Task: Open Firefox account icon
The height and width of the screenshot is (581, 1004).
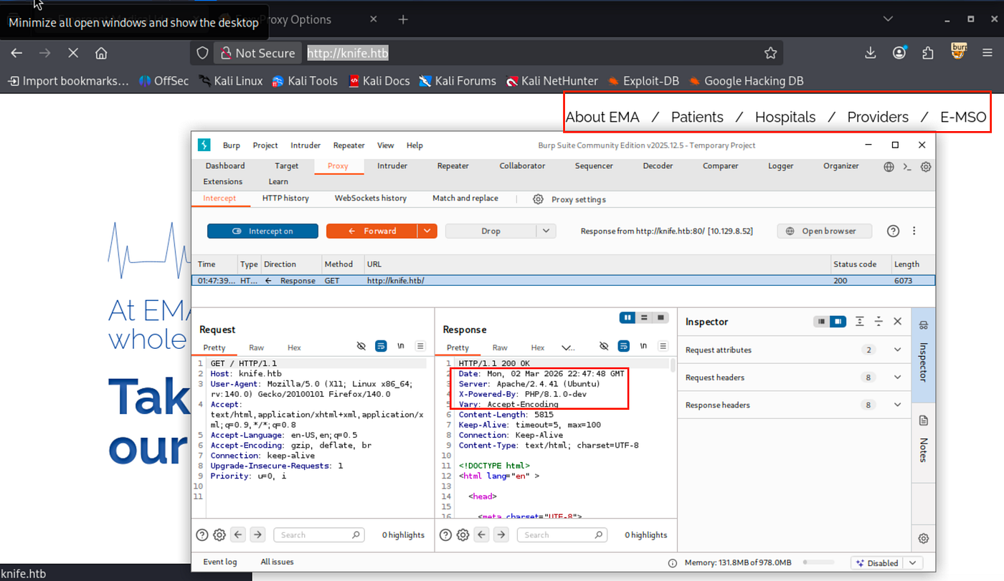Action: [899, 53]
